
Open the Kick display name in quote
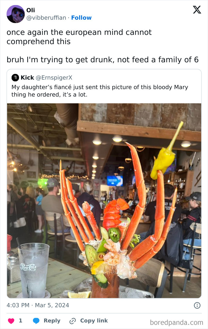click(x=27, y=78)
